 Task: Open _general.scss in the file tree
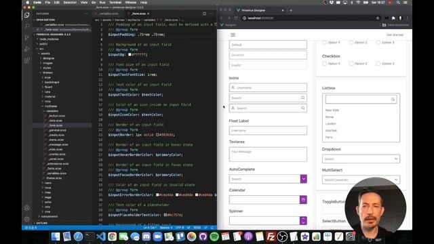[x=57, y=130]
